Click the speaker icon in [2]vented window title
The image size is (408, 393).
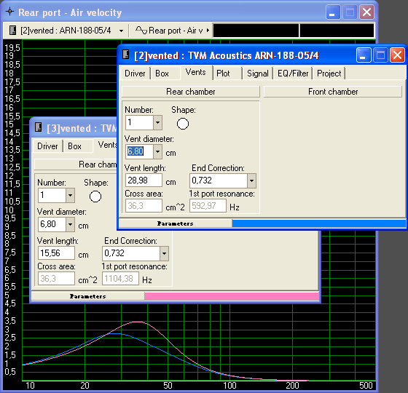tap(126, 55)
